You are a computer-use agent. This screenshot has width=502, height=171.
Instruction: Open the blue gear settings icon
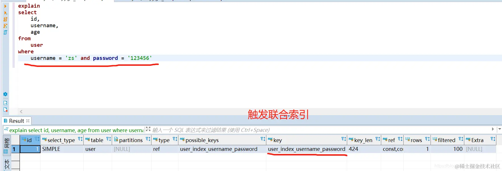[x=5, y=94]
